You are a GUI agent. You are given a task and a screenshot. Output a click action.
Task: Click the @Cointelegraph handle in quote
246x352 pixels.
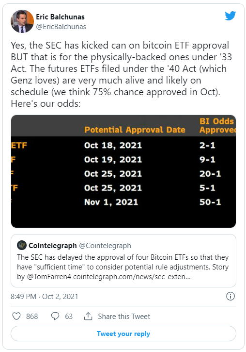click(105, 246)
